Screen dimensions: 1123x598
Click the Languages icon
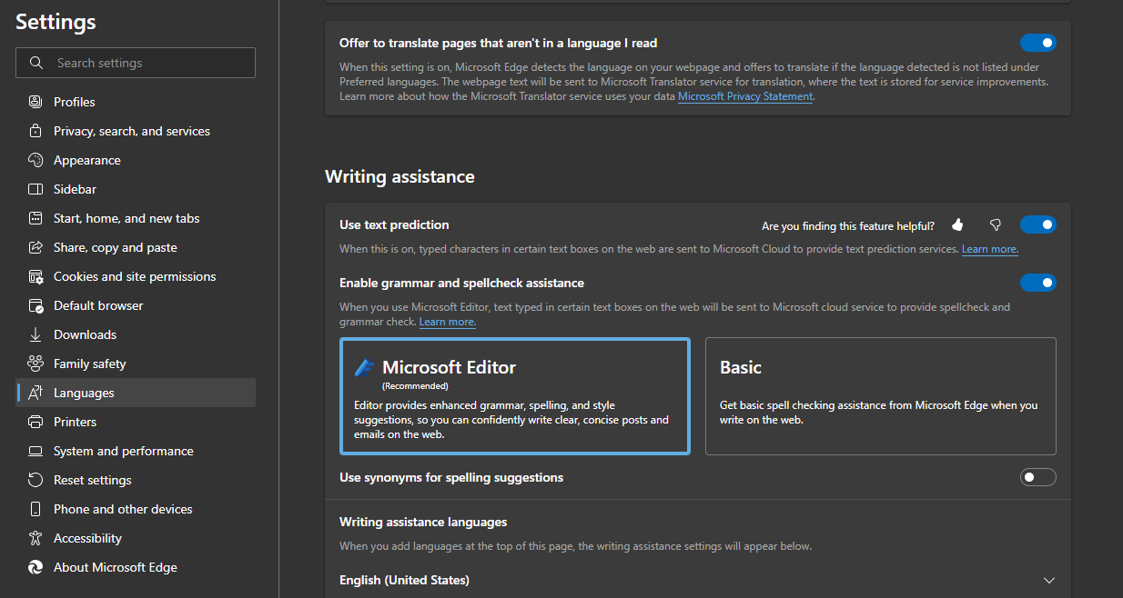tap(35, 393)
